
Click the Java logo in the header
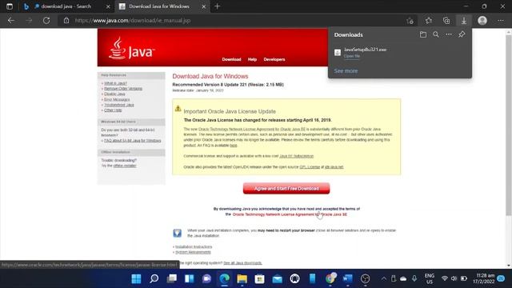[x=131, y=48]
